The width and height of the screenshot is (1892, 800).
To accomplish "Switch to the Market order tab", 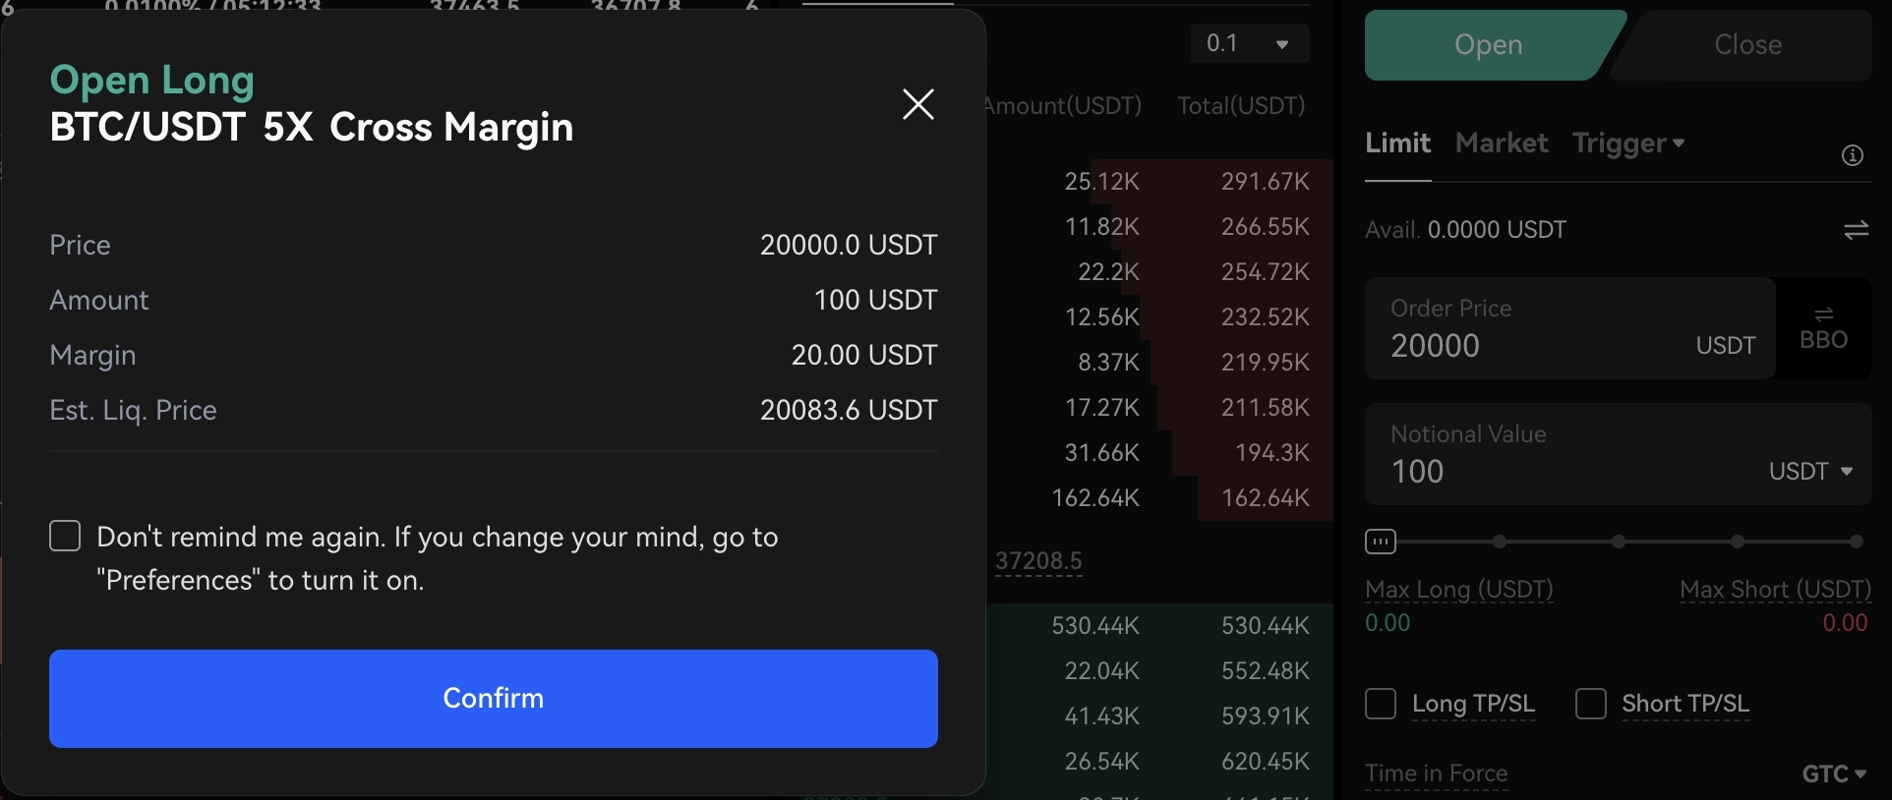I will pyautogui.click(x=1501, y=143).
